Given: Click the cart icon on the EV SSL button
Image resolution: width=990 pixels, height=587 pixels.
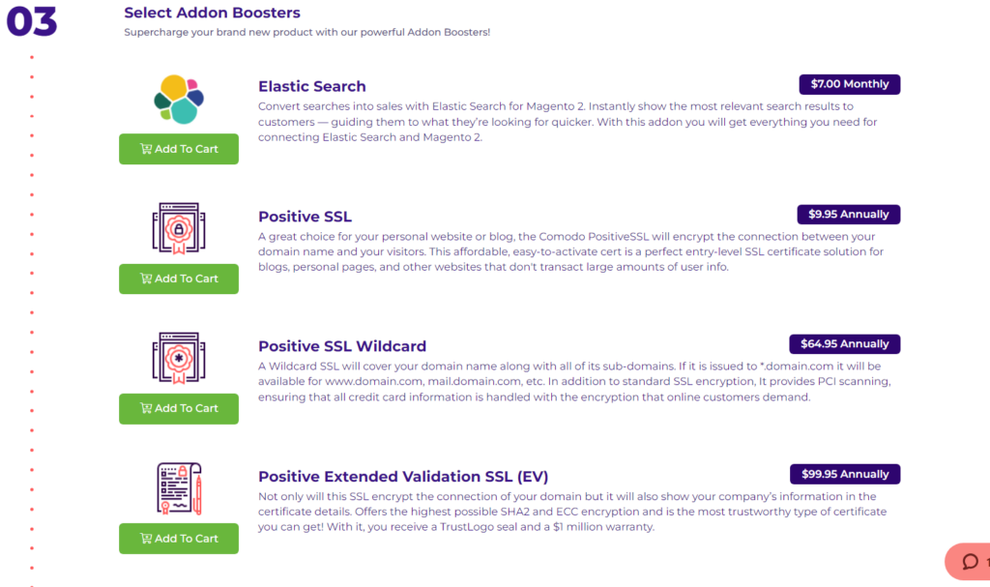Looking at the screenshot, I should (148, 539).
